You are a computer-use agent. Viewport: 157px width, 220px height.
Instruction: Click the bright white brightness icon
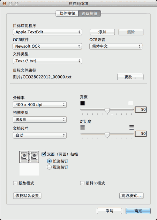click(130, 103)
